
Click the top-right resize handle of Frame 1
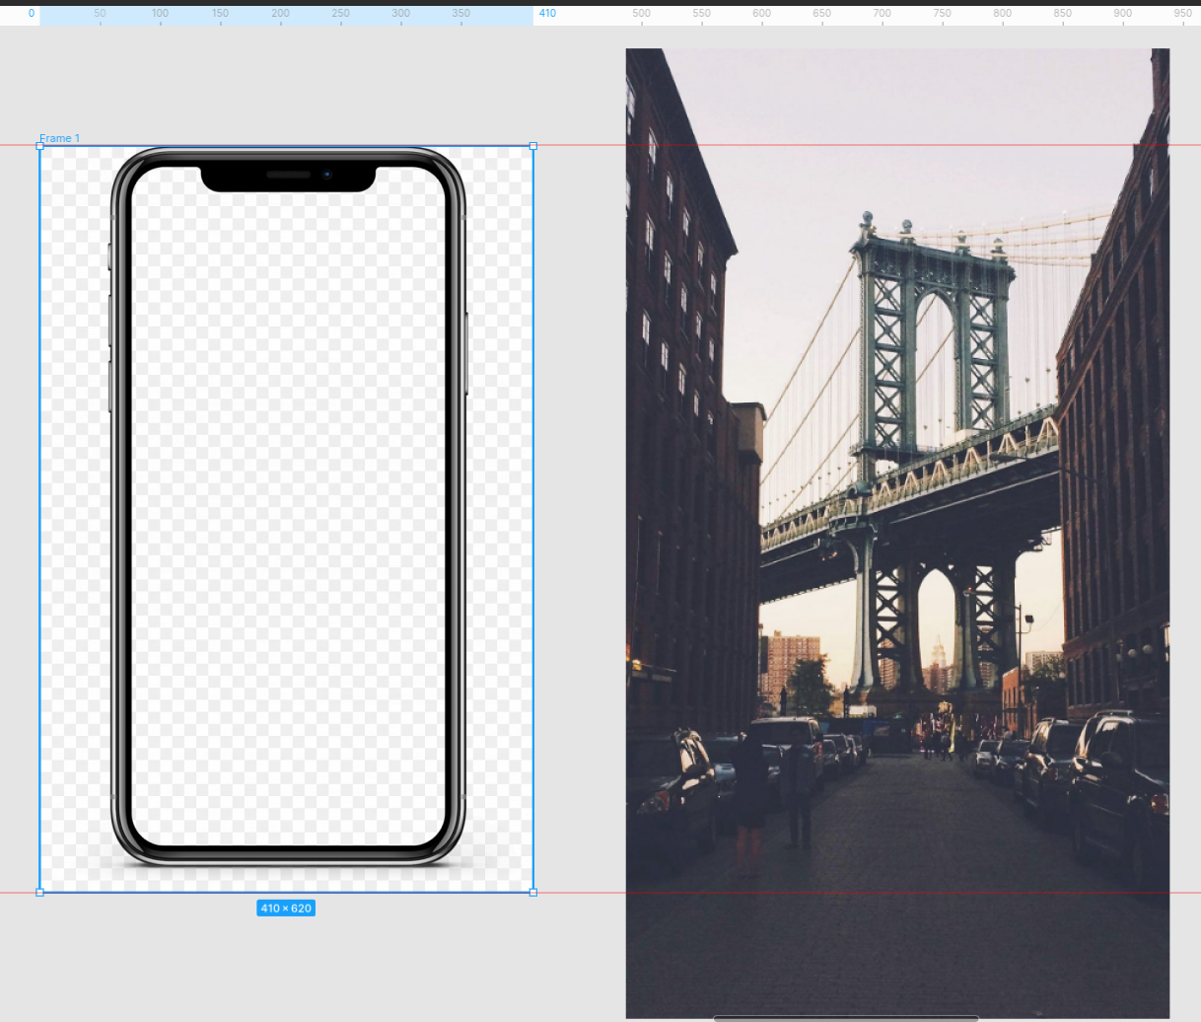pos(532,146)
